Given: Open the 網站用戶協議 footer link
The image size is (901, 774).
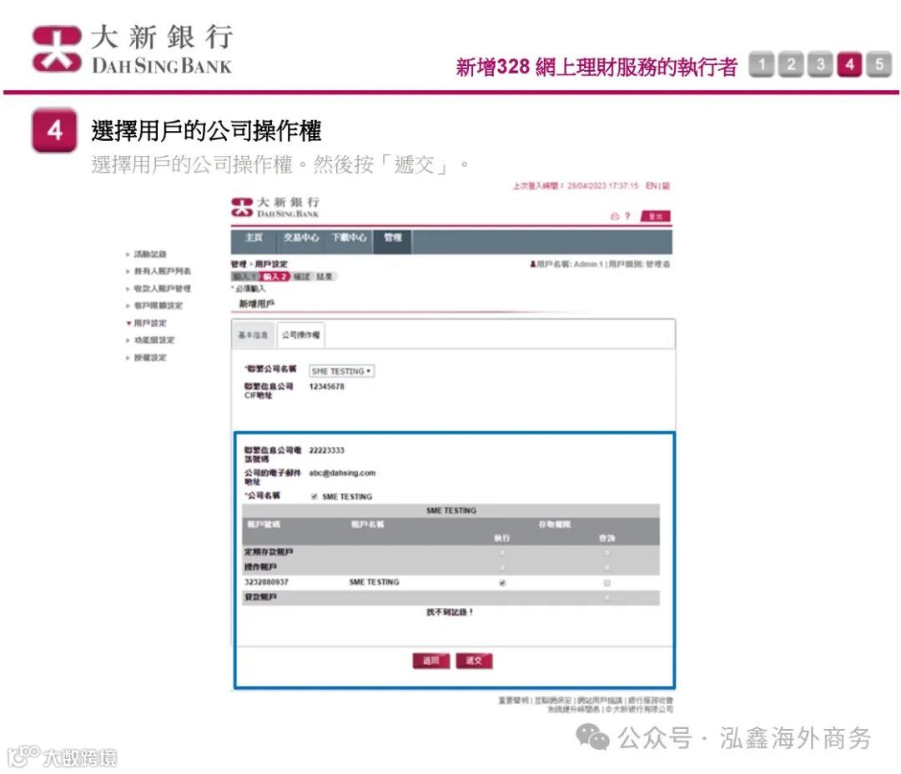Looking at the screenshot, I should 600,701.
